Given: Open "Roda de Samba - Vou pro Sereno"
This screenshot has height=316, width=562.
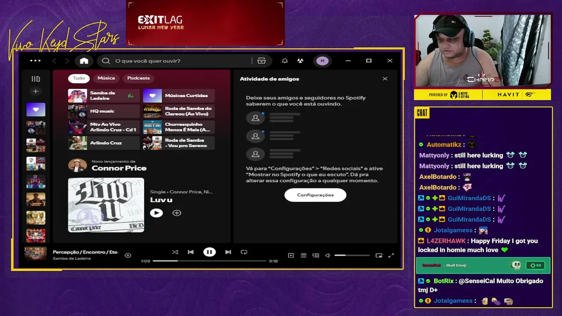Looking at the screenshot, I should pos(179,143).
